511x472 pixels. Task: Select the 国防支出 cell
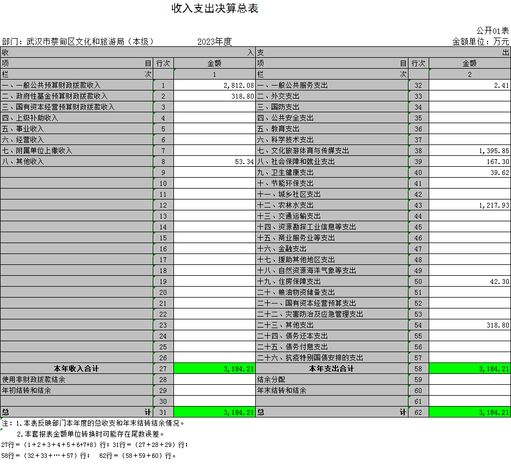pos(332,107)
